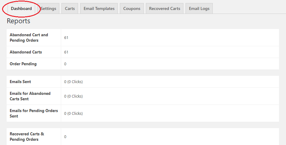286x145 pixels.
Task: Select the Emails Sent row label
Action: point(20,82)
